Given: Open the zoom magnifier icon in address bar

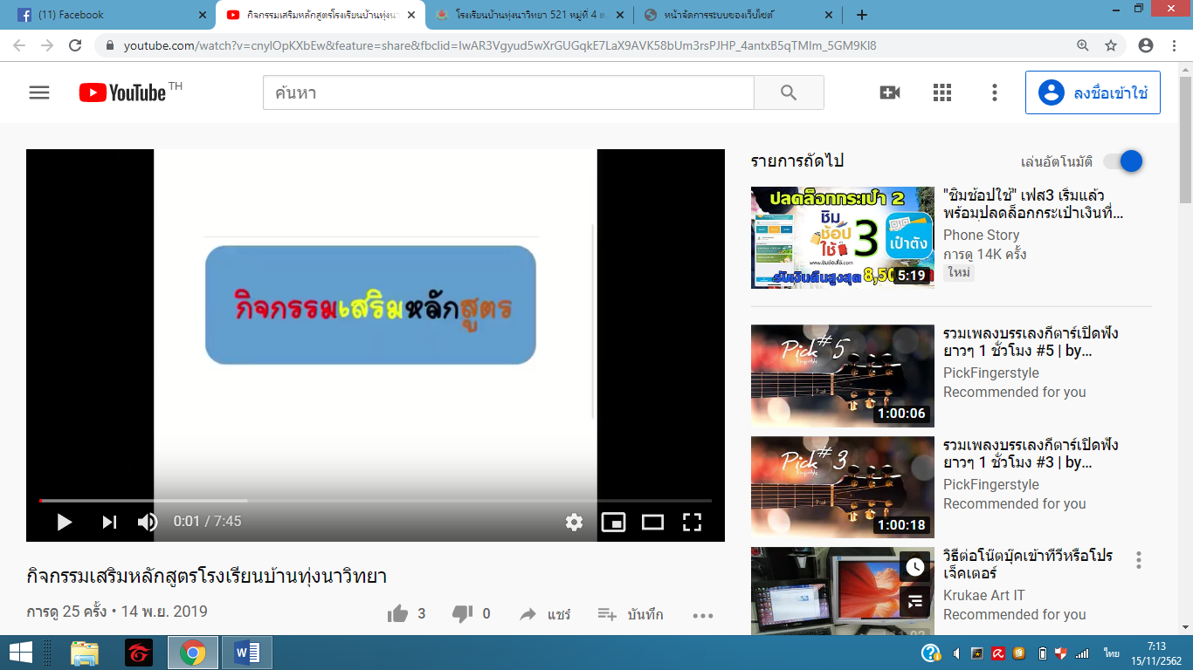Looking at the screenshot, I should pyautogui.click(x=1083, y=45).
